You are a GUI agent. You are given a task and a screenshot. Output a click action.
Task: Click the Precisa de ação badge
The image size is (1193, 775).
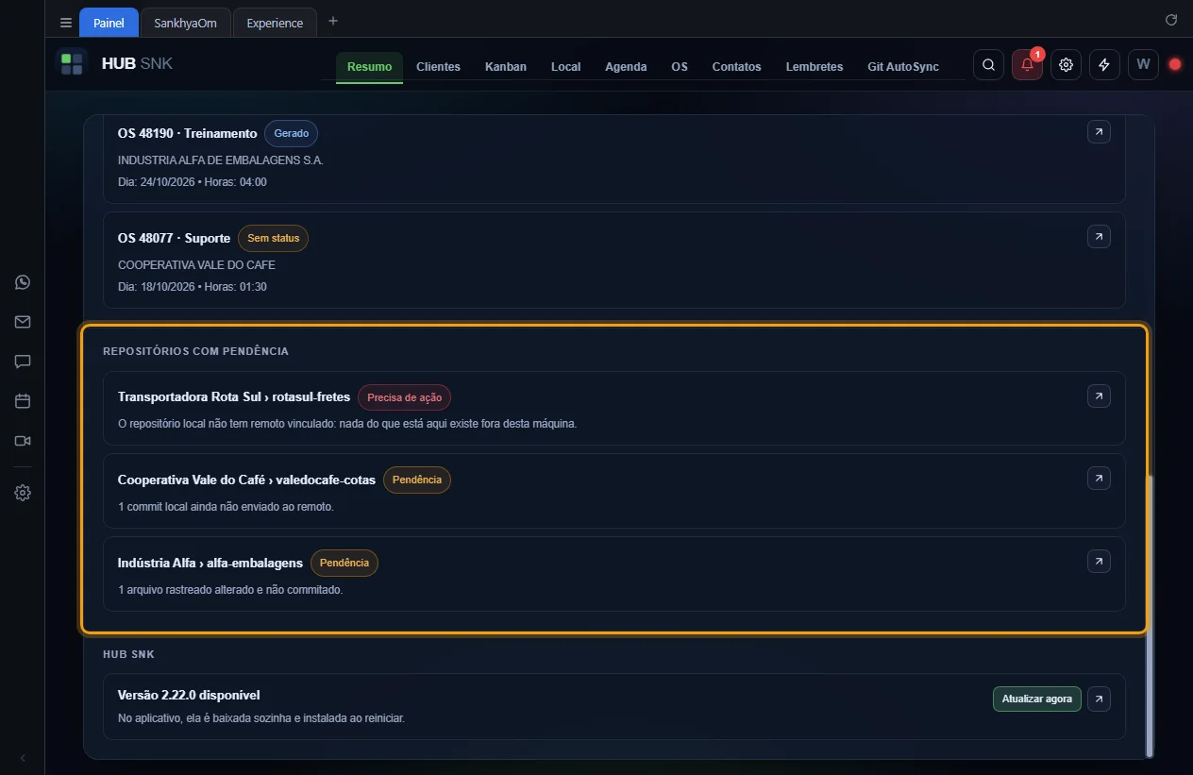pos(404,397)
